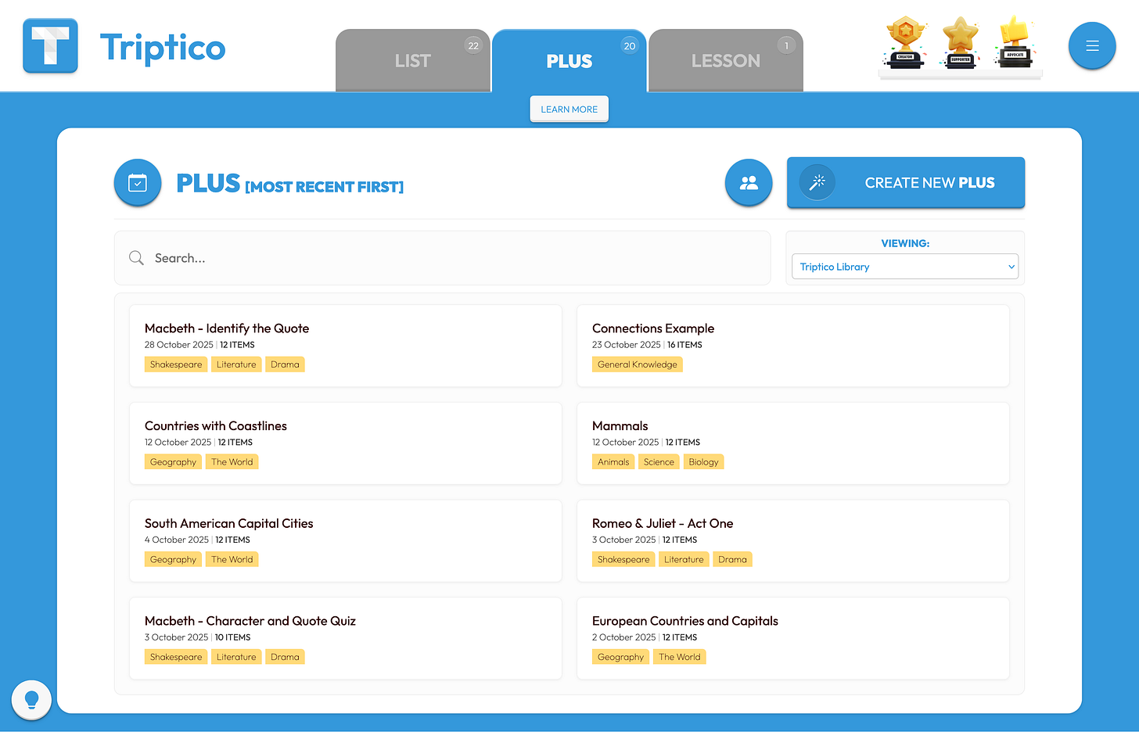Switch to the LESSON tab
1139x732 pixels.
(x=726, y=60)
